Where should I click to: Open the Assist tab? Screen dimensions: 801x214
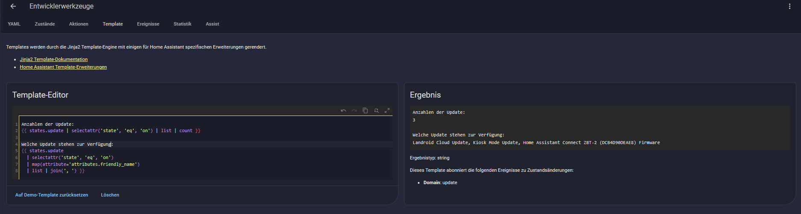coord(212,24)
